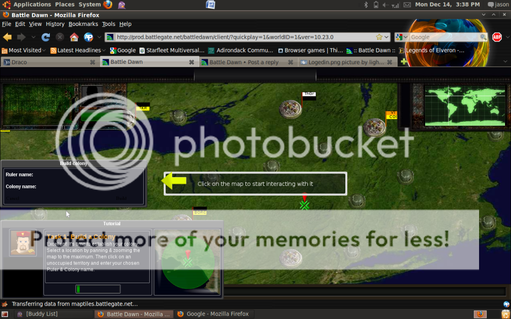Click the Stop loading button
Image resolution: width=511 pixels, height=319 pixels.
click(60, 37)
